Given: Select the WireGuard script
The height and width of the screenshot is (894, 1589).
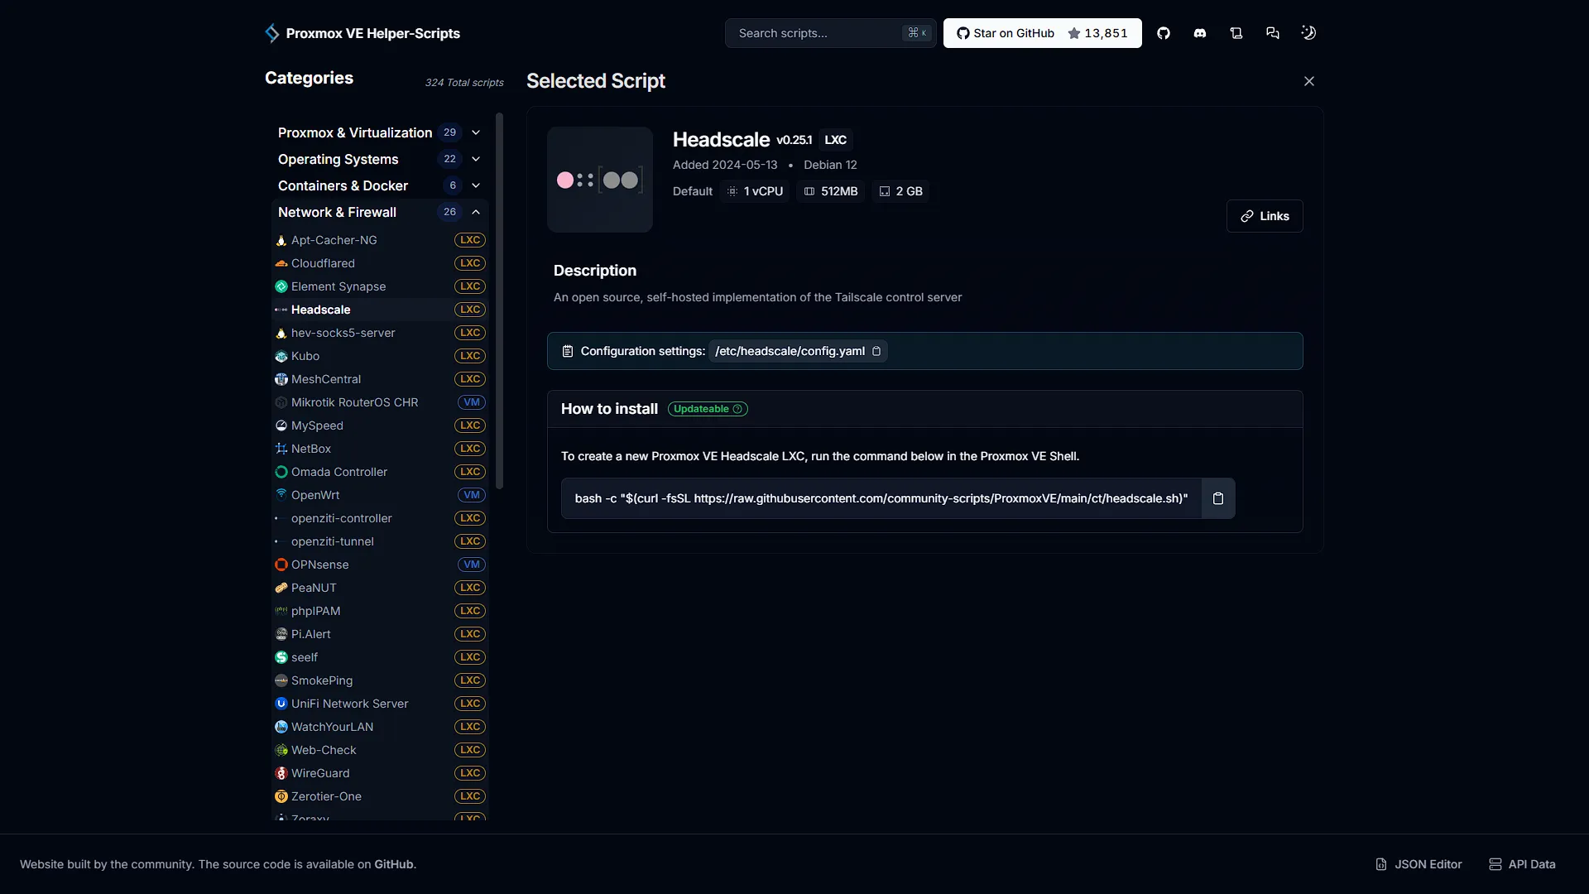Looking at the screenshot, I should click(381, 773).
